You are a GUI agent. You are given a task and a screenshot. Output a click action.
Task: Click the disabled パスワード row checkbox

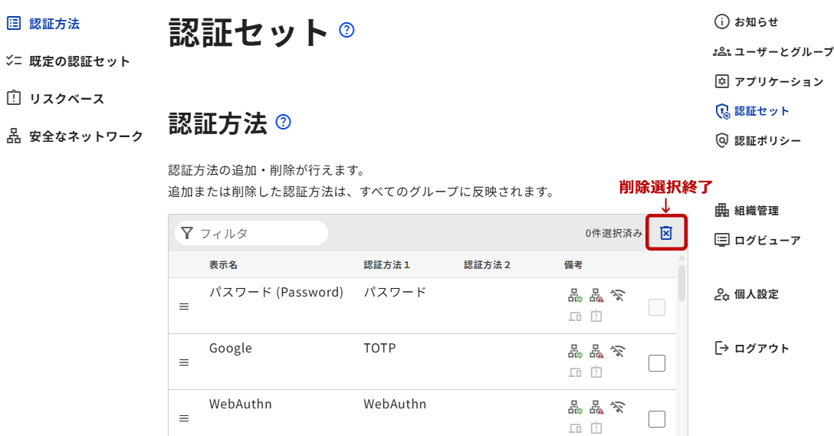pos(657,307)
